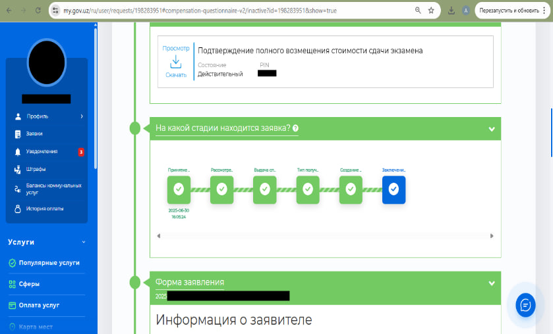
Task: Click the Просмотр link for the document
Action: (176, 48)
